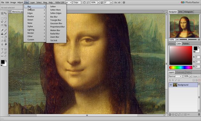Click the R value input field
The image size is (201, 121).
198,57
